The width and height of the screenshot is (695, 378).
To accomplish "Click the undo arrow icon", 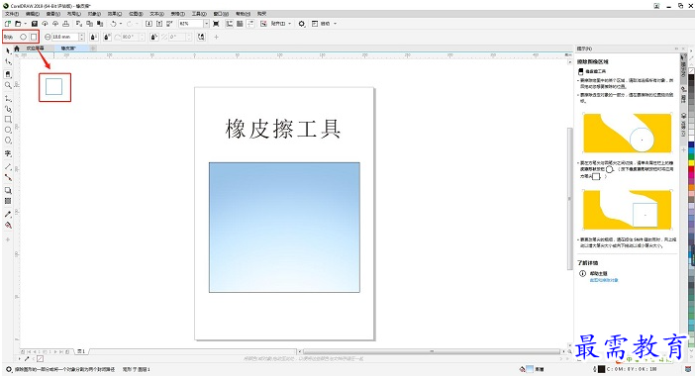I will click(113, 24).
